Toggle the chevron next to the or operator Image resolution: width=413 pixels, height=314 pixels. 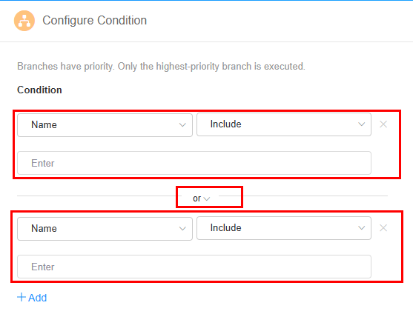click(x=207, y=198)
